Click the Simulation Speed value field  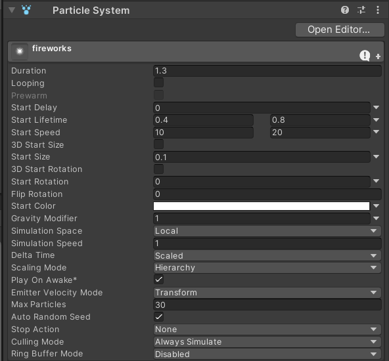pyautogui.click(x=267, y=244)
